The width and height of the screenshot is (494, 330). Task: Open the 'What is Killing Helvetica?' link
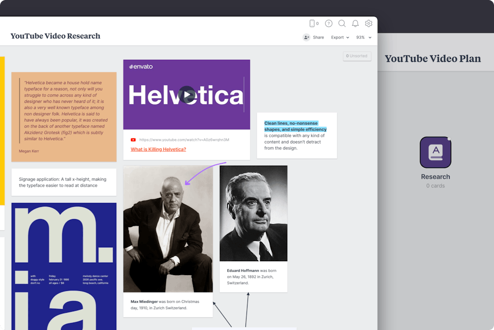click(158, 149)
